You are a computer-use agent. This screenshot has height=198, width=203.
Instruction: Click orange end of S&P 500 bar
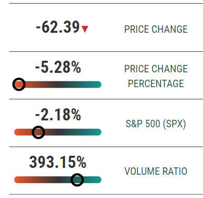pos(18,132)
